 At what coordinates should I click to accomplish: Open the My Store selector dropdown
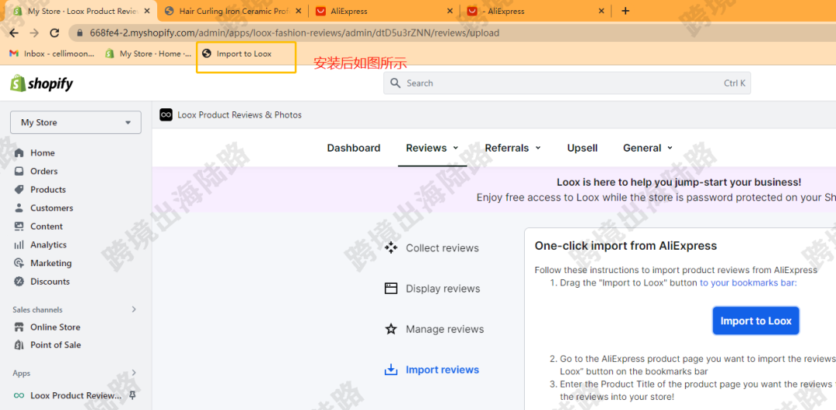(76, 122)
